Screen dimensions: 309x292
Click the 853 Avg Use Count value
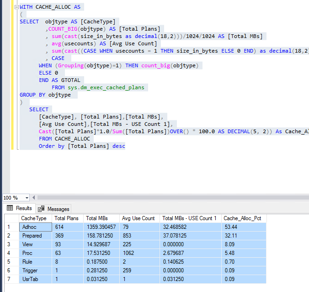[139, 236]
